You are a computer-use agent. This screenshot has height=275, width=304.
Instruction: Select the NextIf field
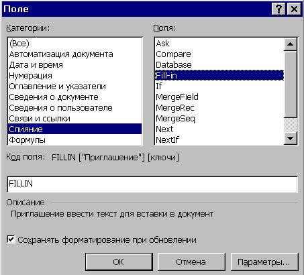click(219, 140)
